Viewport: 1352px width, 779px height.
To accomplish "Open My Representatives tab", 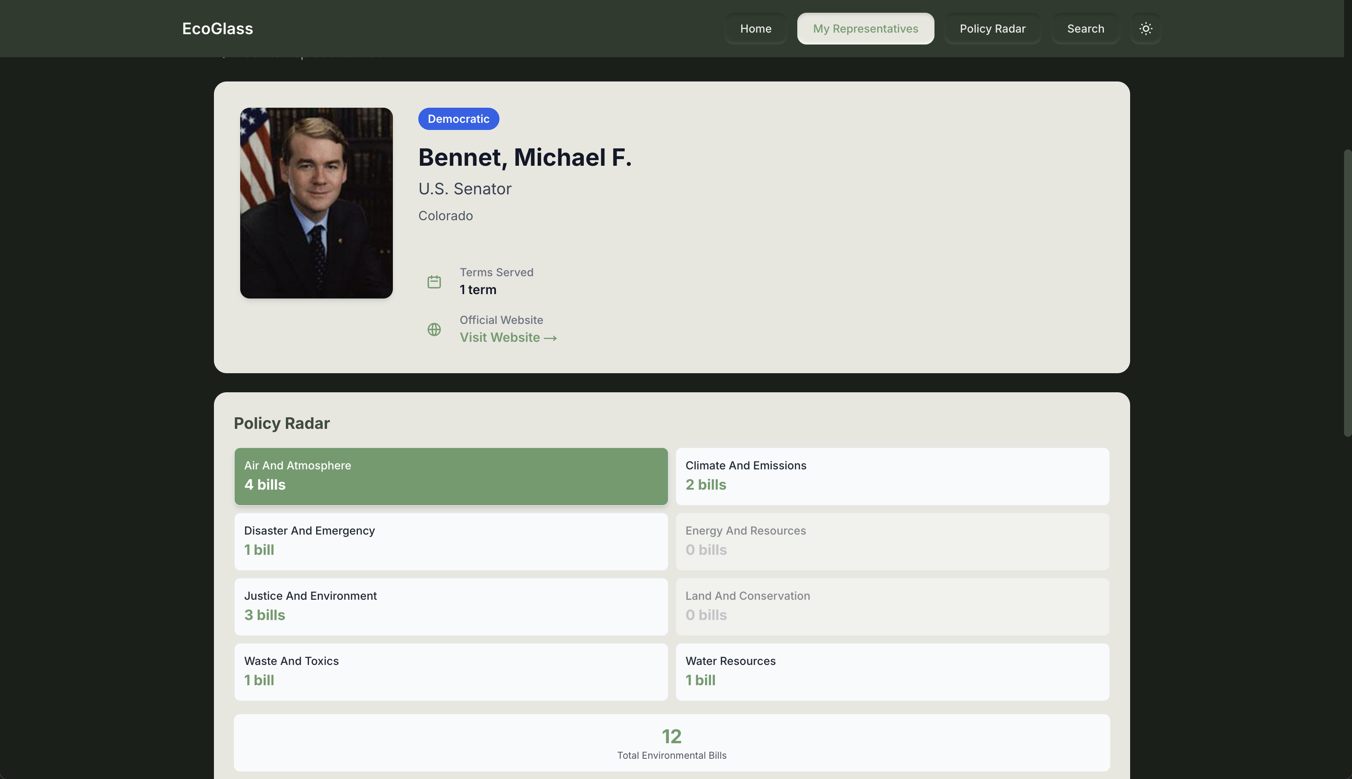I will click(x=865, y=28).
